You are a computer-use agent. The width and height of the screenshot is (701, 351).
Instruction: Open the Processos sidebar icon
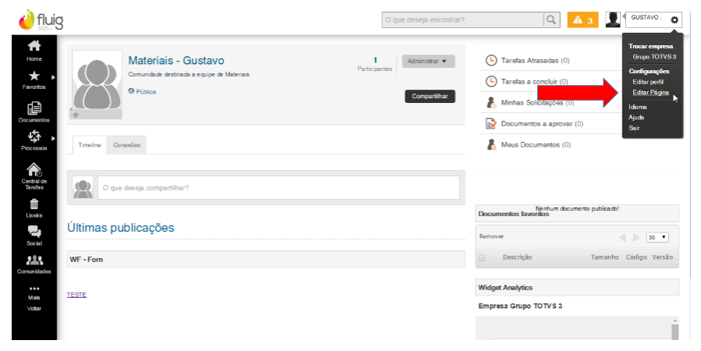point(34,137)
